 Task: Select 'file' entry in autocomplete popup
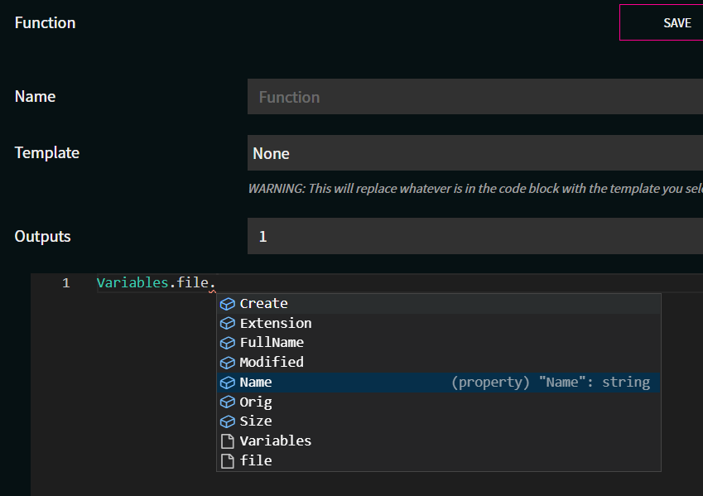point(439,460)
